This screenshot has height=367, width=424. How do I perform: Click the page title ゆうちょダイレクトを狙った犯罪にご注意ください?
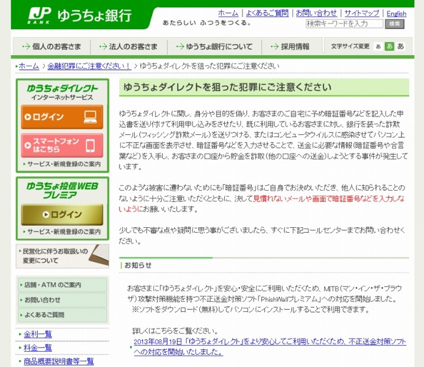click(x=228, y=87)
